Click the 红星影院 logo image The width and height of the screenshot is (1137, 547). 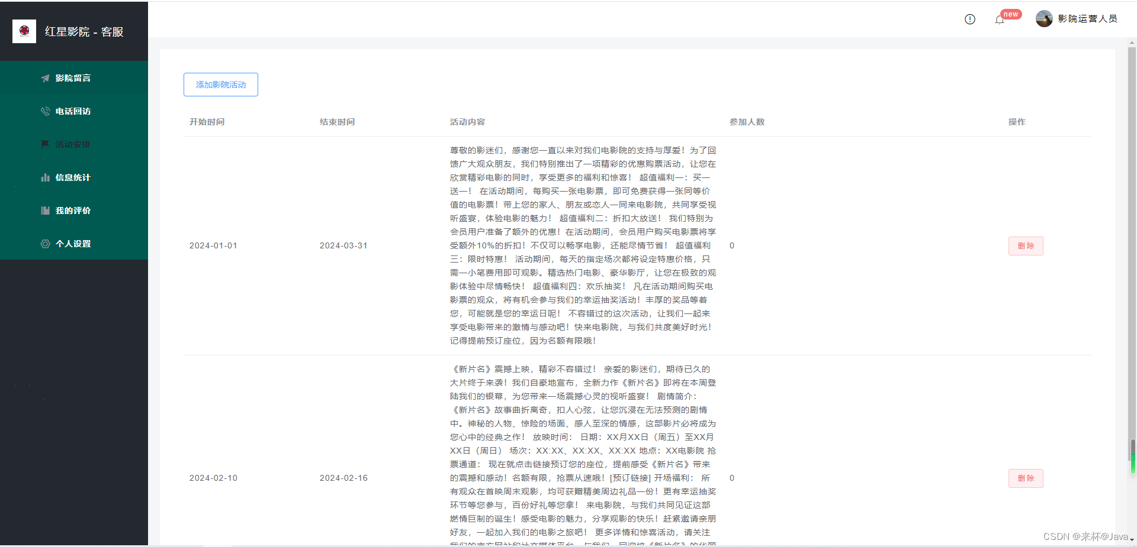(x=24, y=31)
